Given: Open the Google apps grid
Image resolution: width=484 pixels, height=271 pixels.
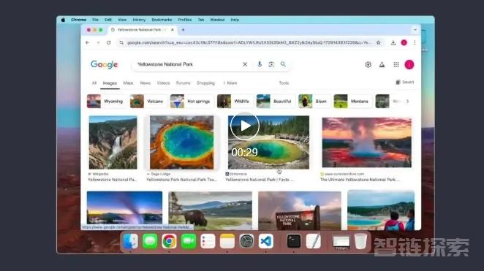Looking at the screenshot, I should pos(396,64).
